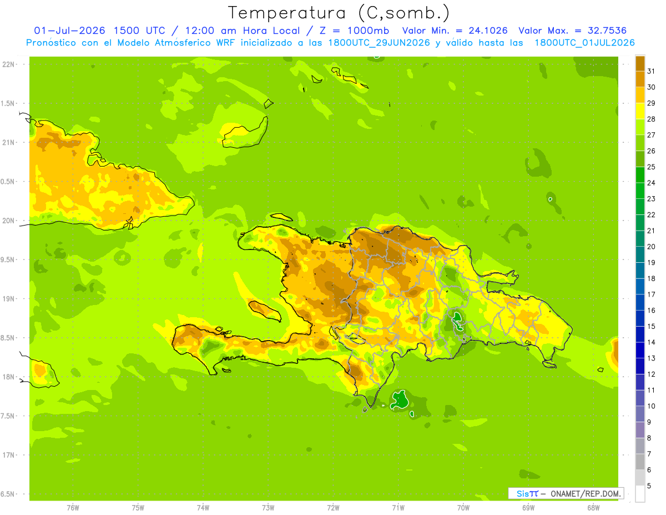The height and width of the screenshot is (515, 666).
Task: Click the "28" color scale label
Action: click(x=652, y=119)
